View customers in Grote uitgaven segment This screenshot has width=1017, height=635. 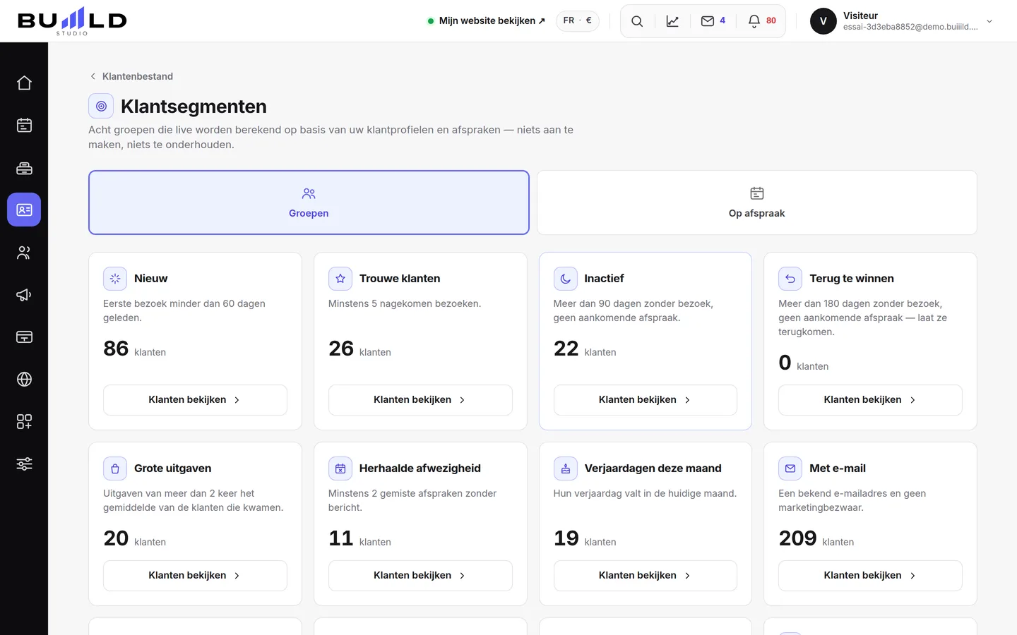click(x=195, y=576)
